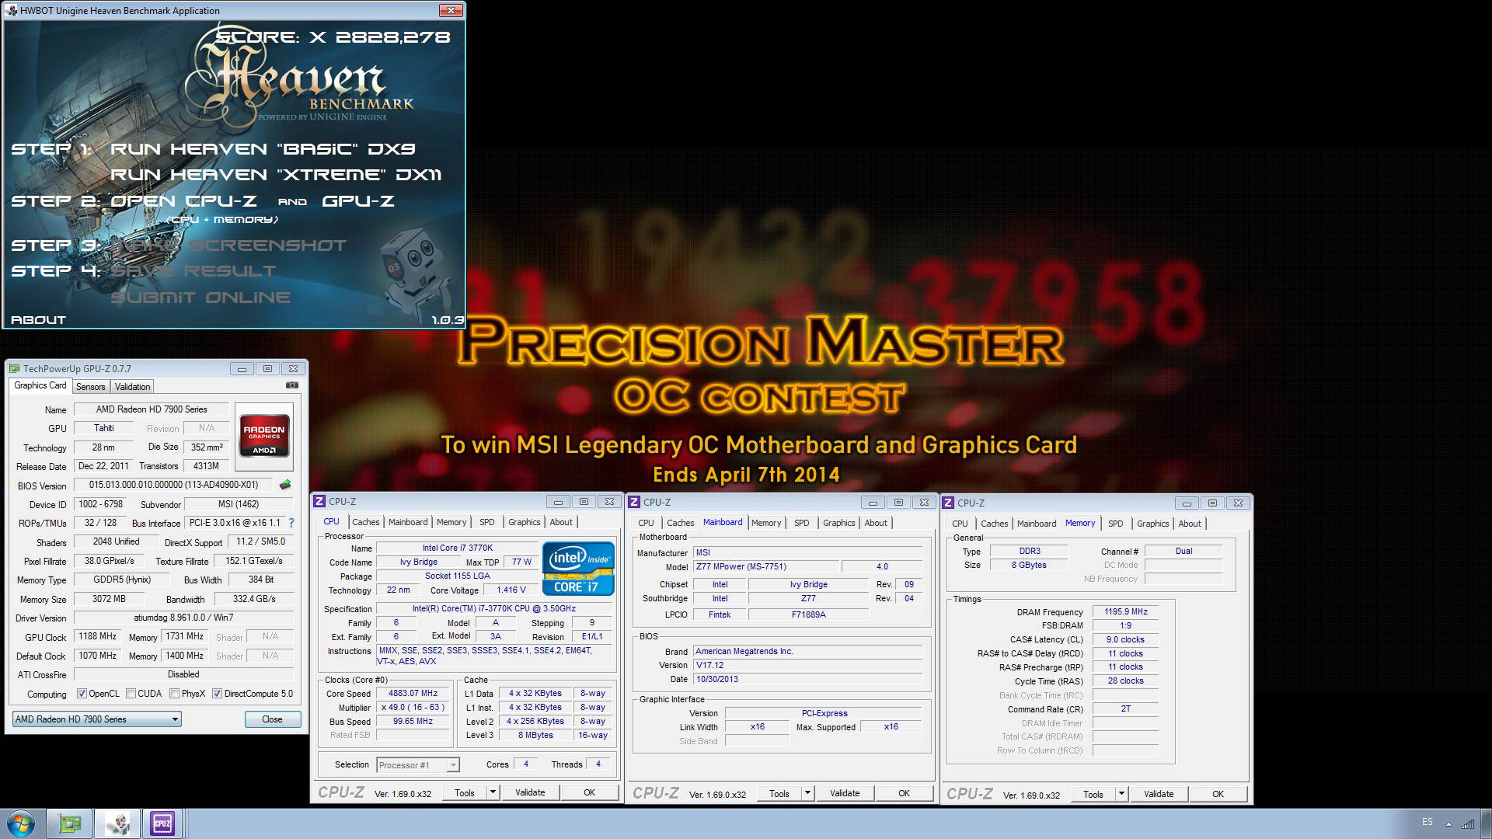Minimize the GPU-Z window

[x=242, y=369]
